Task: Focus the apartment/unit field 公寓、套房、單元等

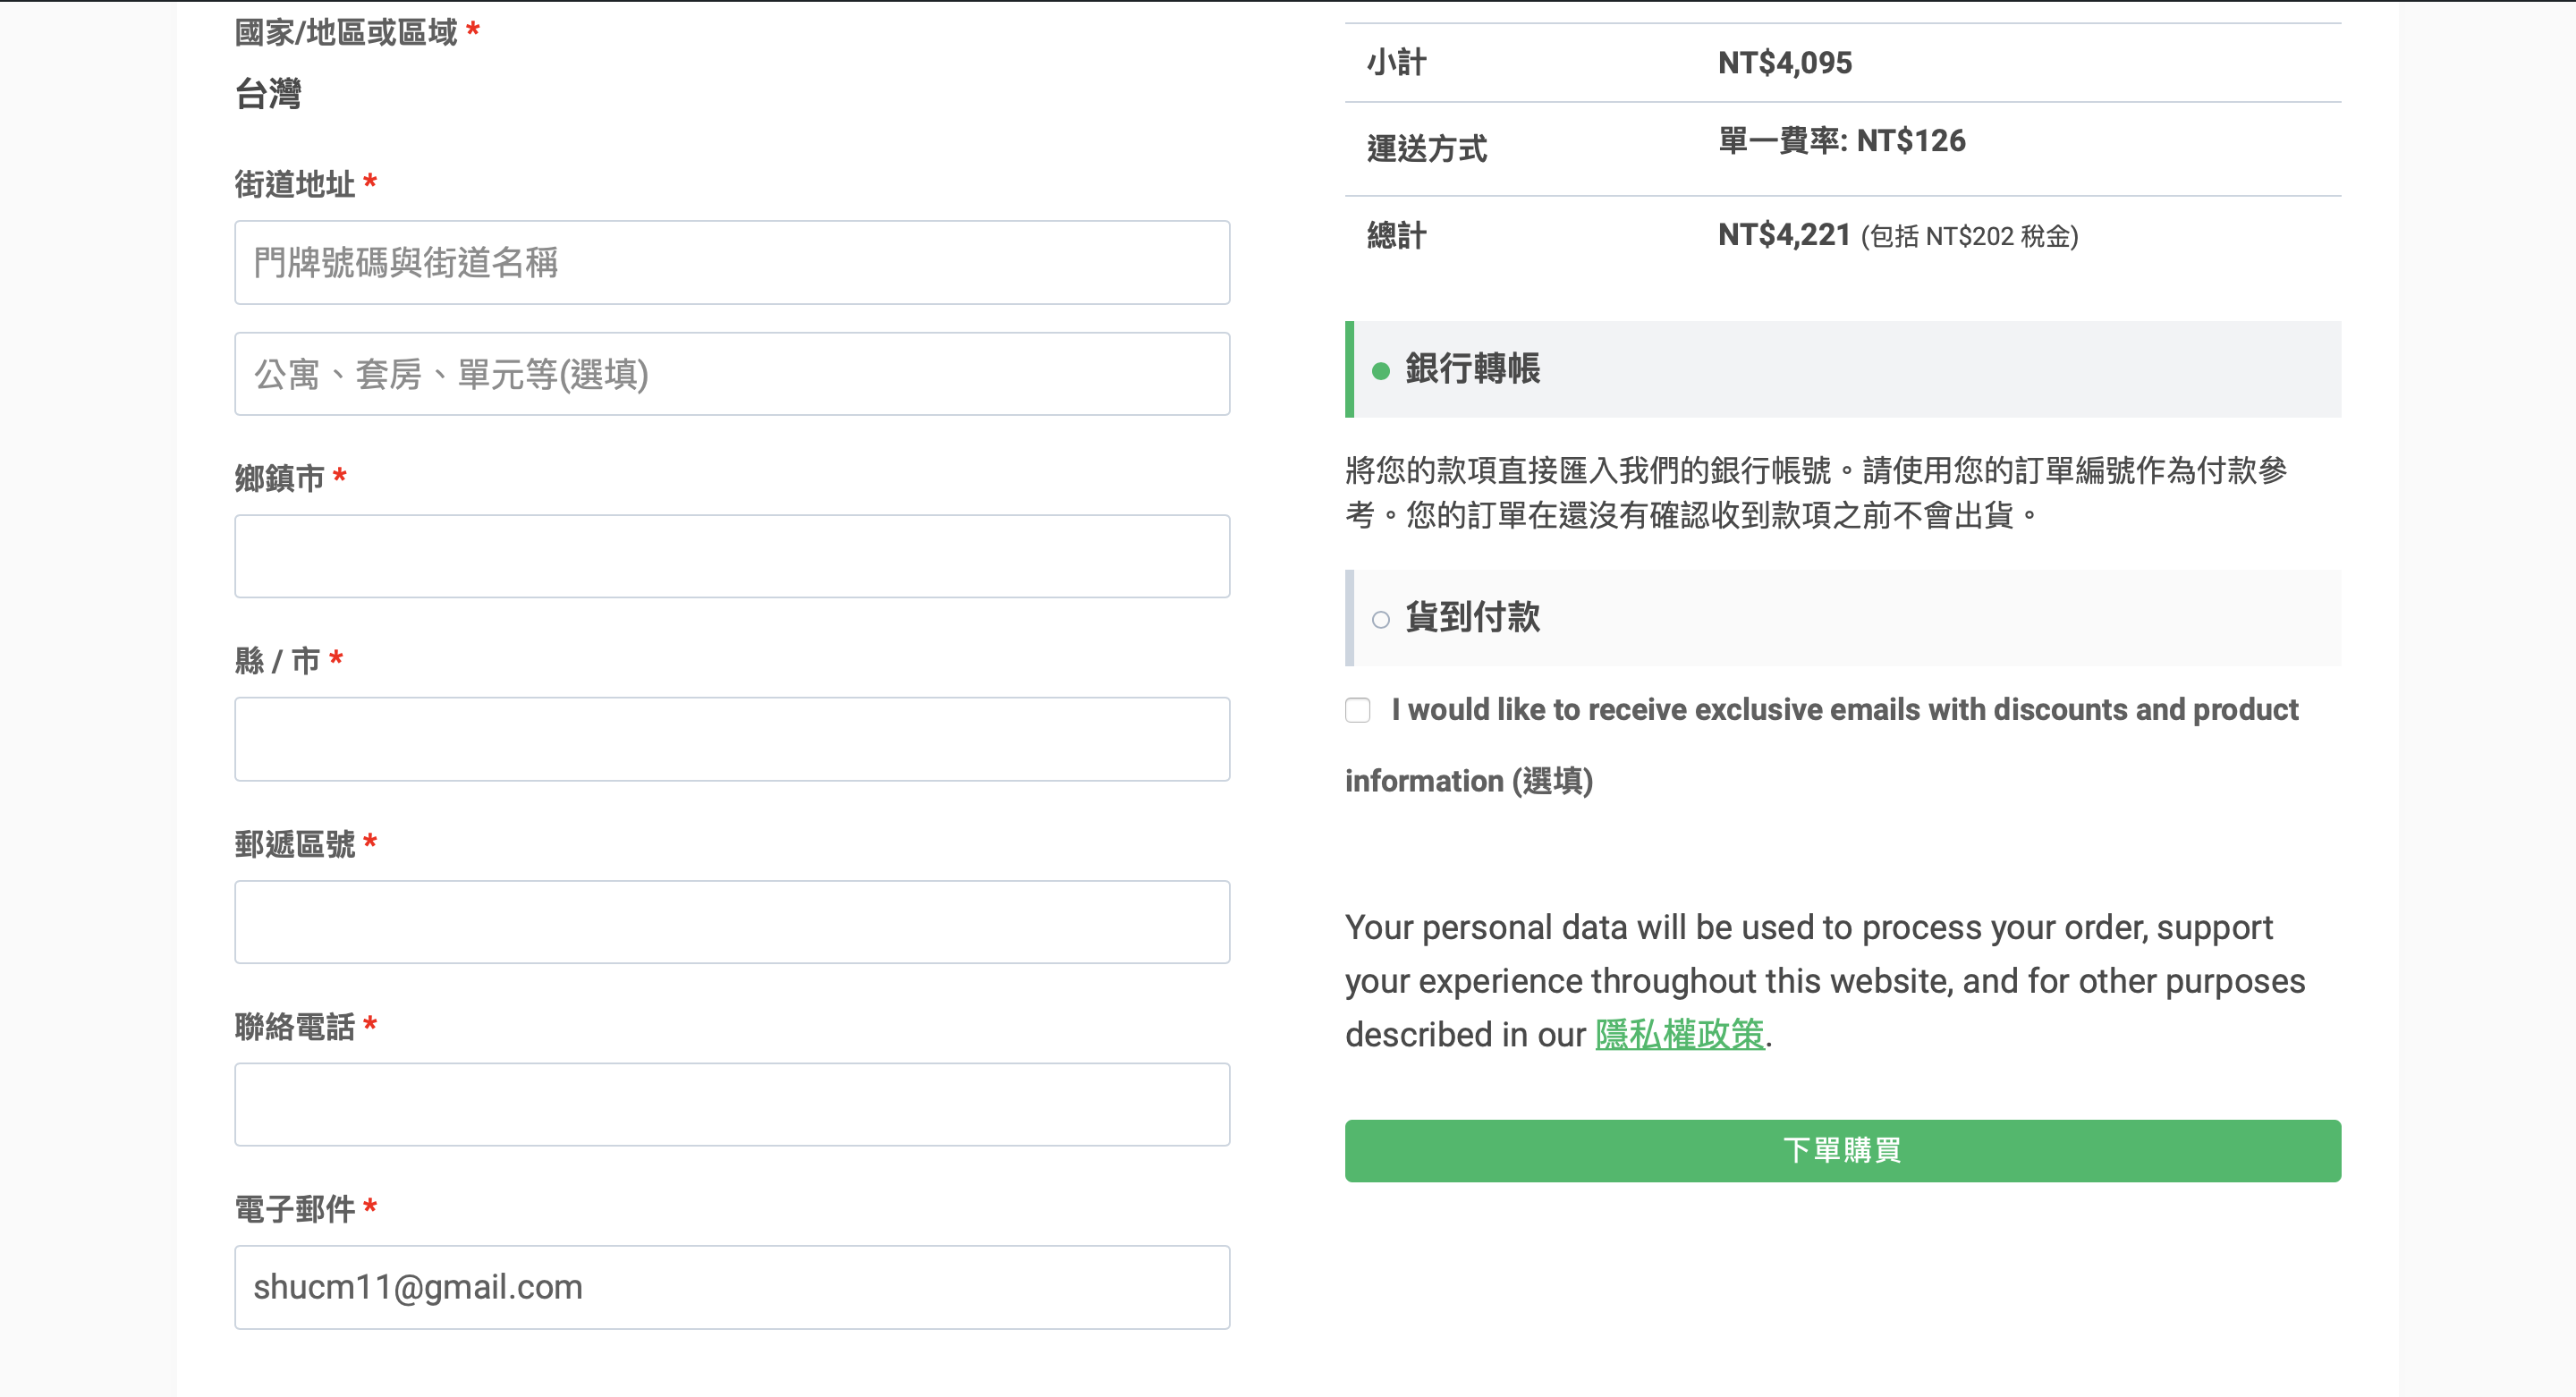Action: click(x=731, y=374)
